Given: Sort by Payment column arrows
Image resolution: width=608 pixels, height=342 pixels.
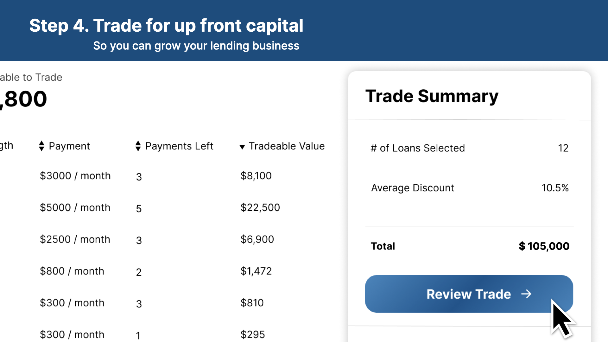Looking at the screenshot, I should [41, 146].
